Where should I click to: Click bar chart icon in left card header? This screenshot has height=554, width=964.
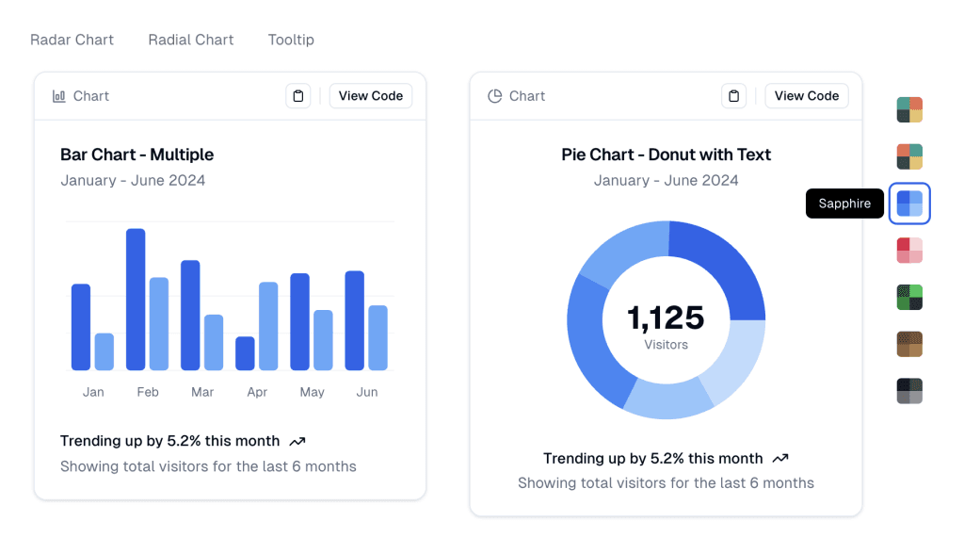point(59,96)
